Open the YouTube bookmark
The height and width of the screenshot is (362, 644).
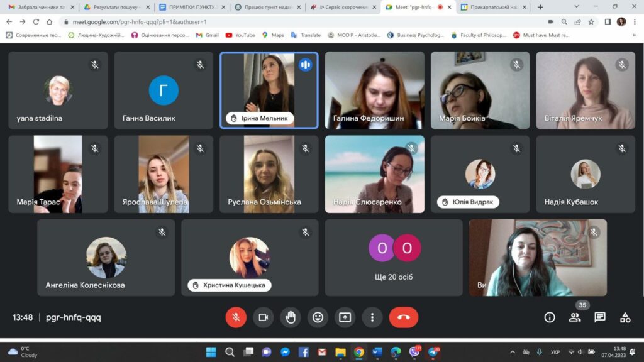[240, 35]
